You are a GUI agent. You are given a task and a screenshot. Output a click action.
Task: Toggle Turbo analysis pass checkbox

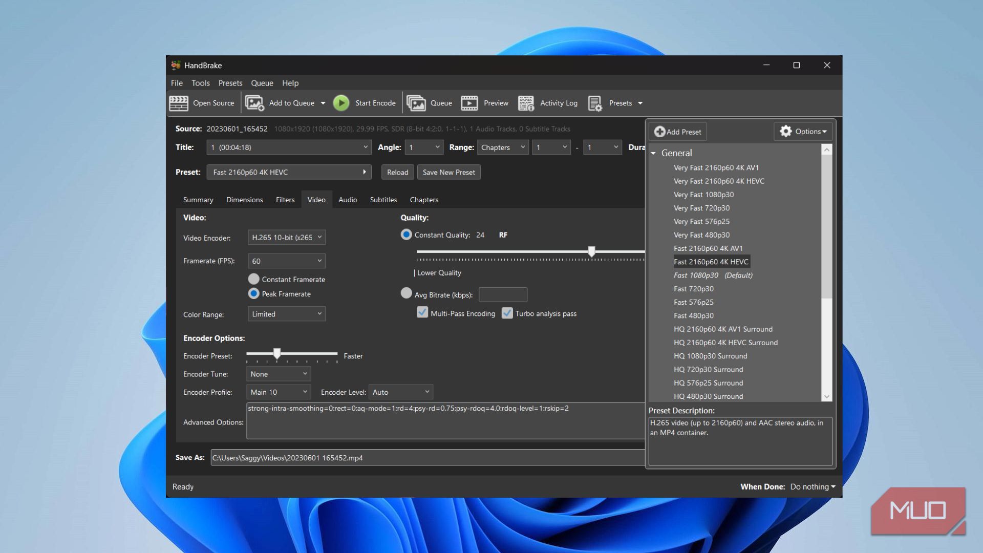pos(507,313)
